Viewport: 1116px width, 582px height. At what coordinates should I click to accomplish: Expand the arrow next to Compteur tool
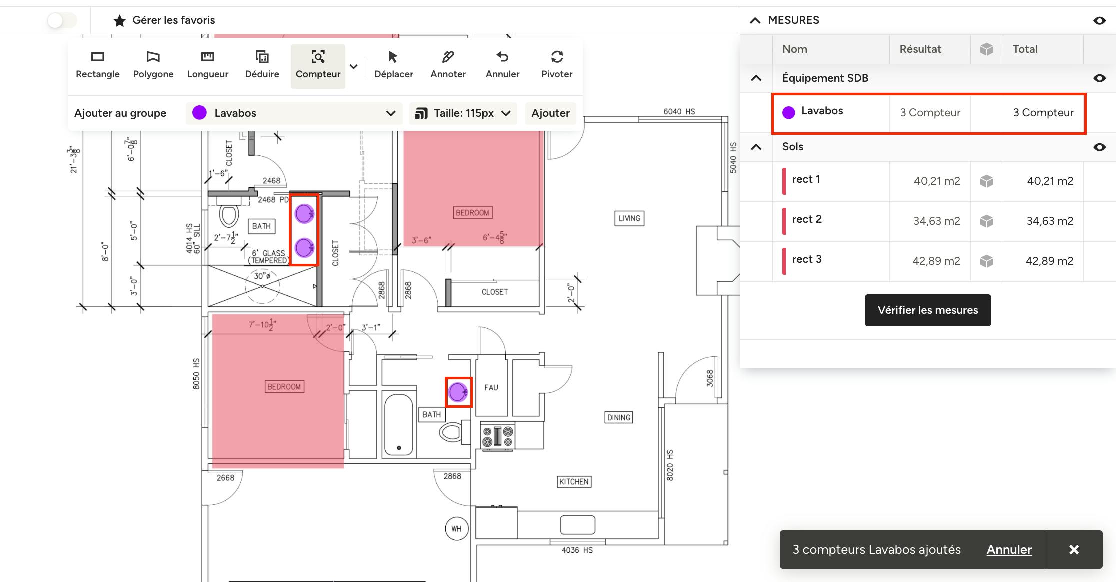[x=354, y=67]
